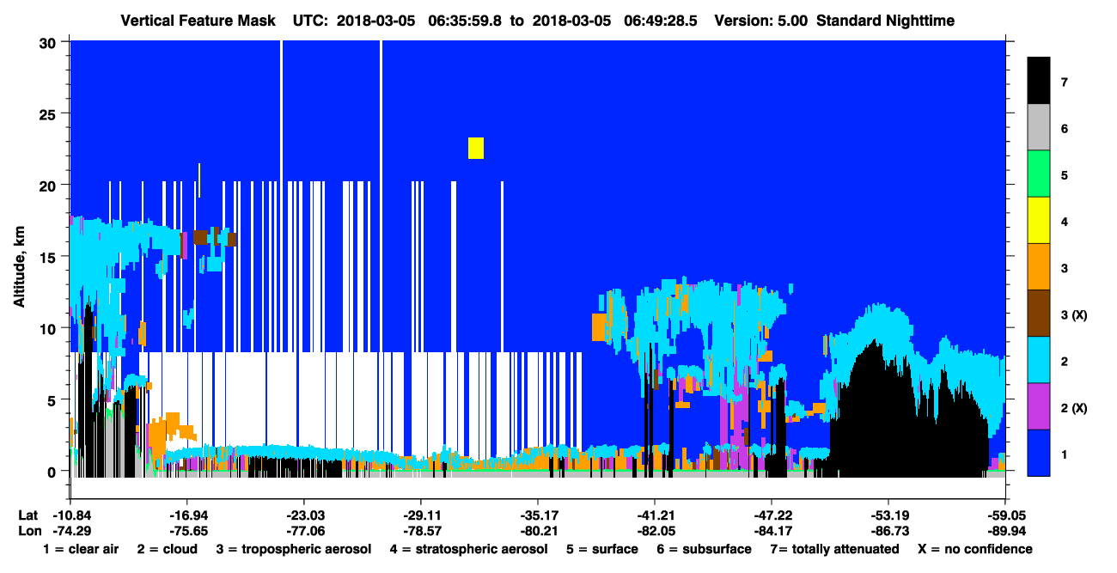Screen dimensions: 1117x573
Task: Click the cyan cloud legend swatch
Action: 1039,359
